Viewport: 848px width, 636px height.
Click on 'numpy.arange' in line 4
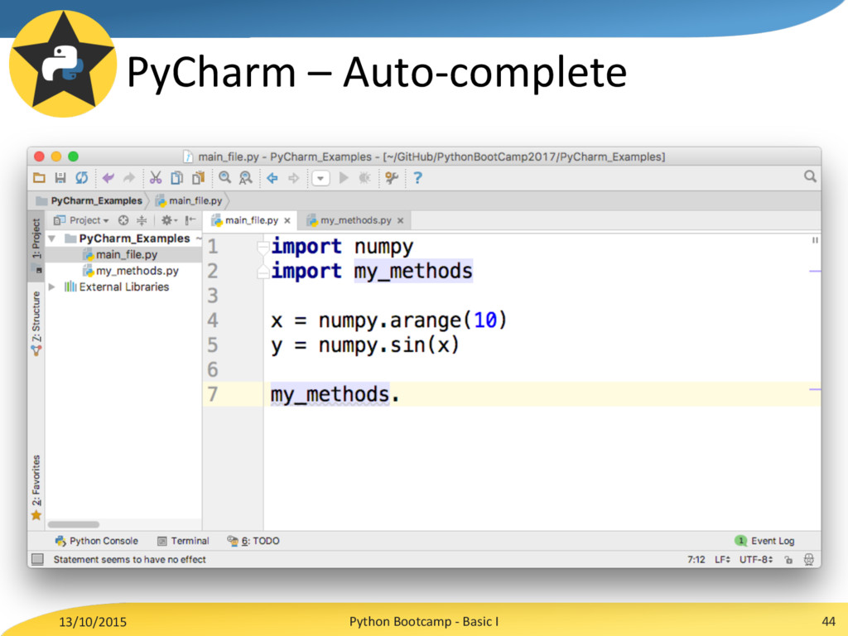[x=389, y=320]
